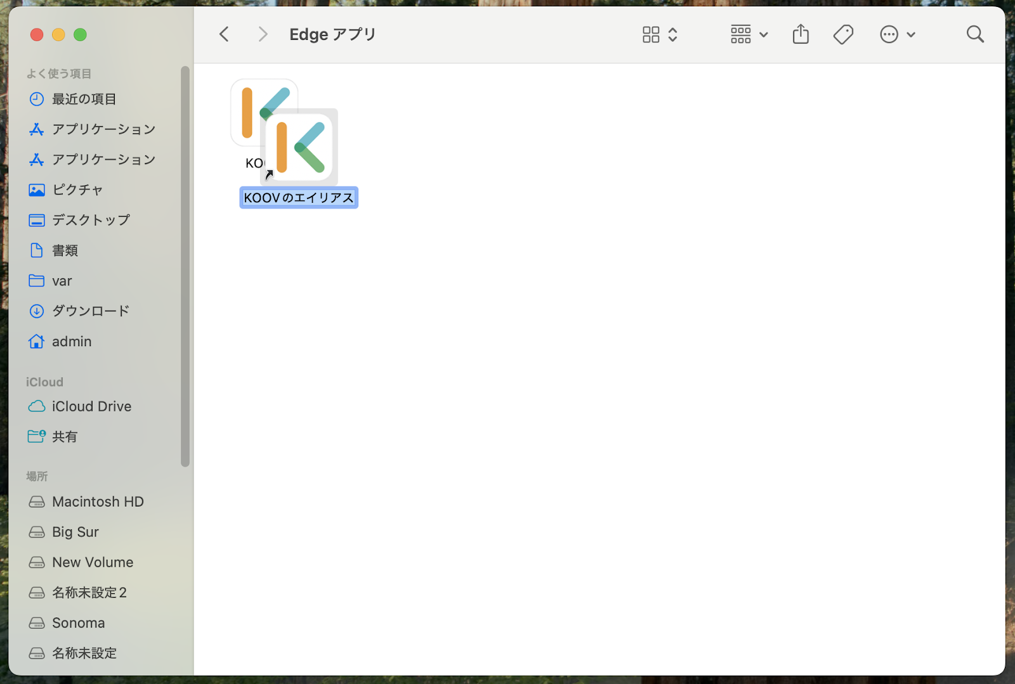Minimize window with the yellow button
1015x684 pixels.
(58, 35)
